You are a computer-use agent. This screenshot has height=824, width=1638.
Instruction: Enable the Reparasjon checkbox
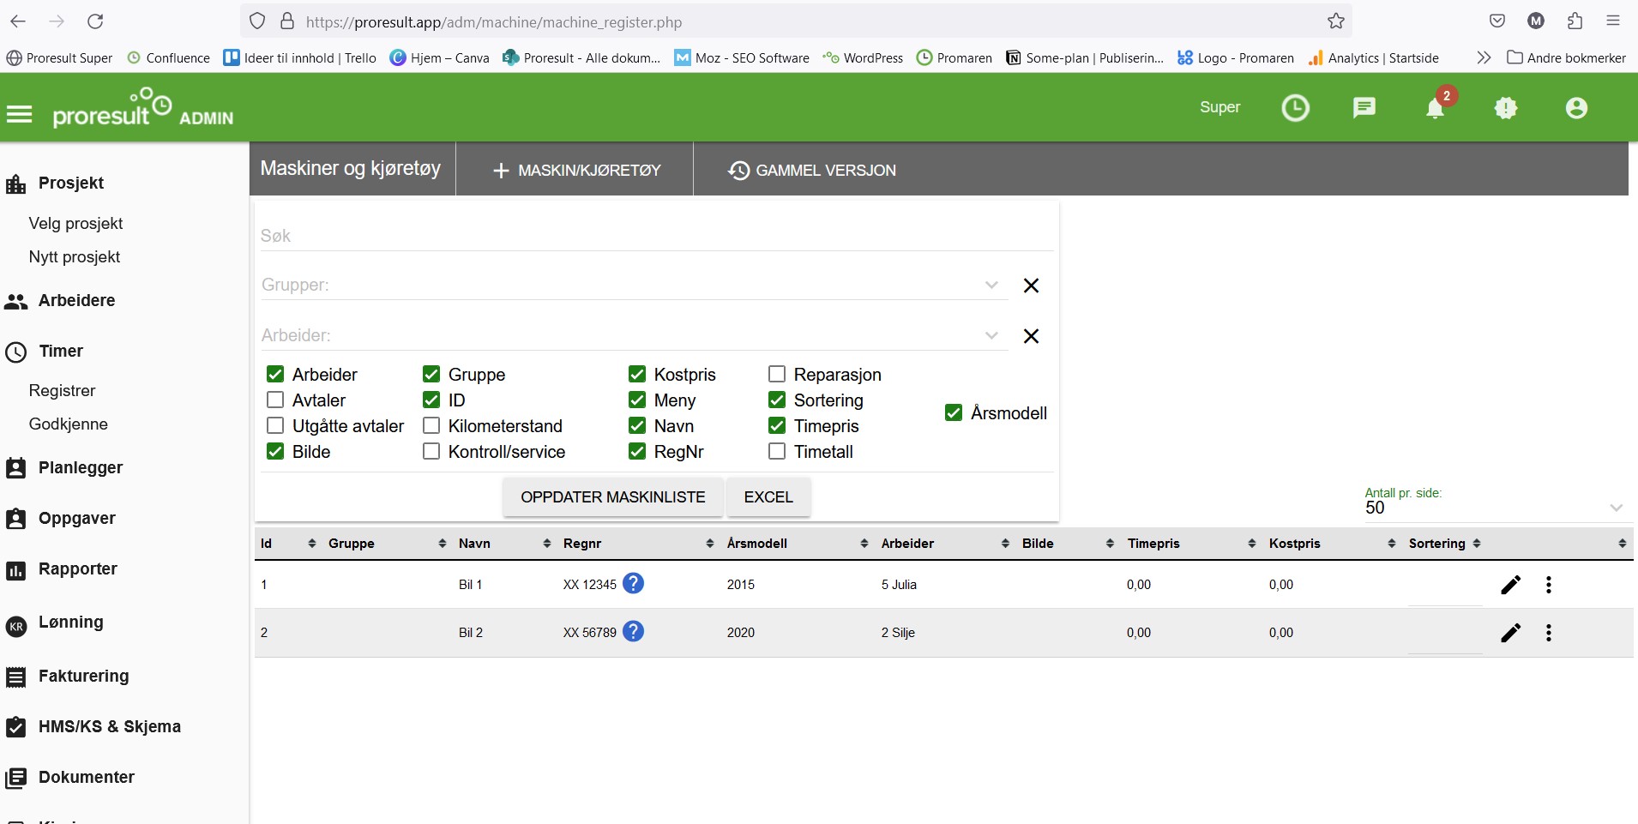[x=777, y=374]
